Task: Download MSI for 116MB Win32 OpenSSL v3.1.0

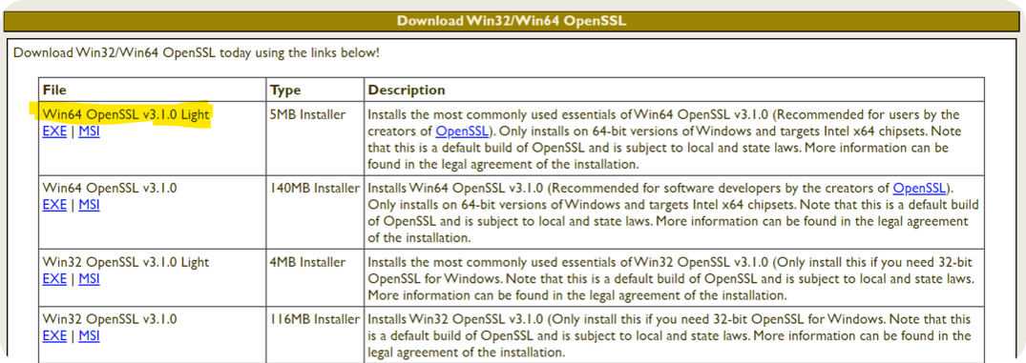Action: (89, 336)
